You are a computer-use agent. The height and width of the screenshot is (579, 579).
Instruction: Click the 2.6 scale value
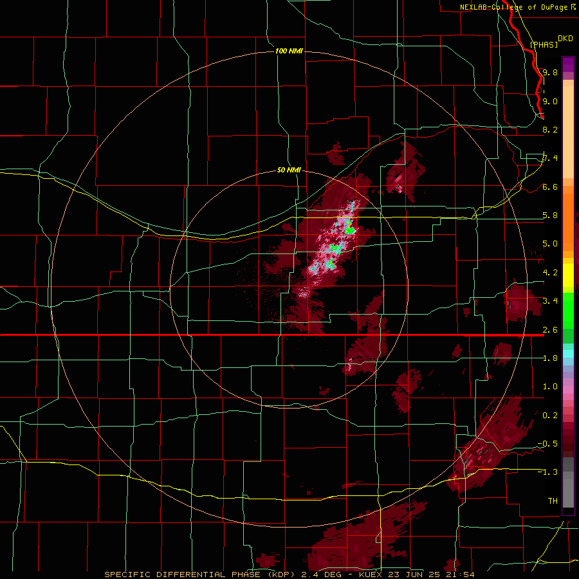click(x=550, y=330)
